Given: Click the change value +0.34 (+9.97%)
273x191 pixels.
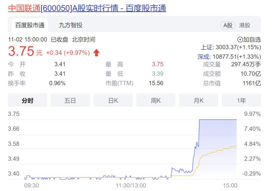Looking at the screenshot, I should coord(68,53).
